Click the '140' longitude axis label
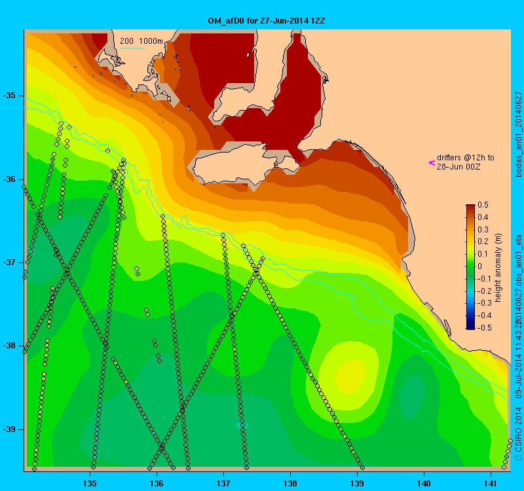The width and height of the screenshot is (524, 491). pyautogui.click(x=424, y=483)
